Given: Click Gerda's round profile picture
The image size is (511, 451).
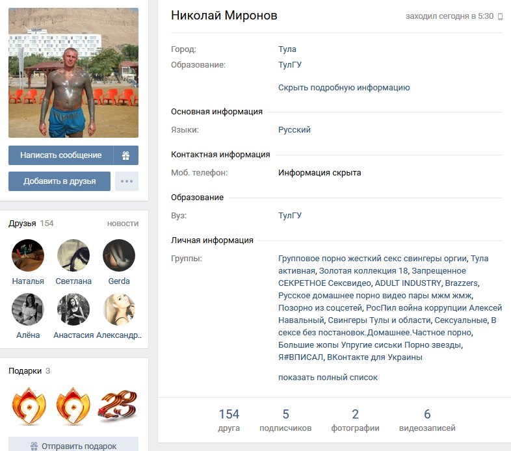Looking at the screenshot, I should [119, 255].
